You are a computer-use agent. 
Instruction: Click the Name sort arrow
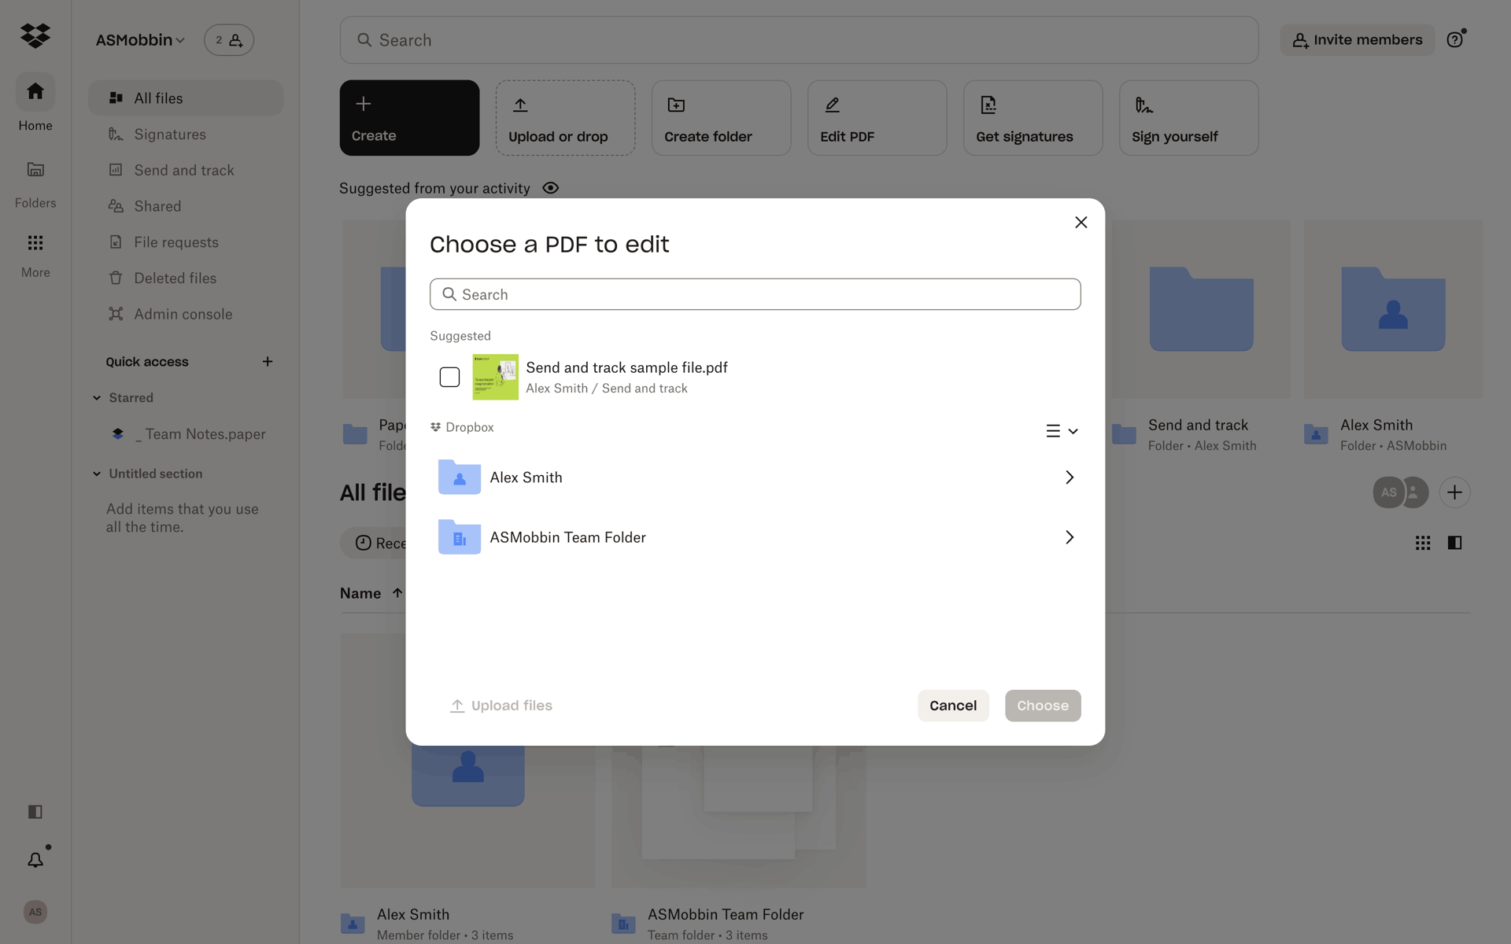[397, 593]
